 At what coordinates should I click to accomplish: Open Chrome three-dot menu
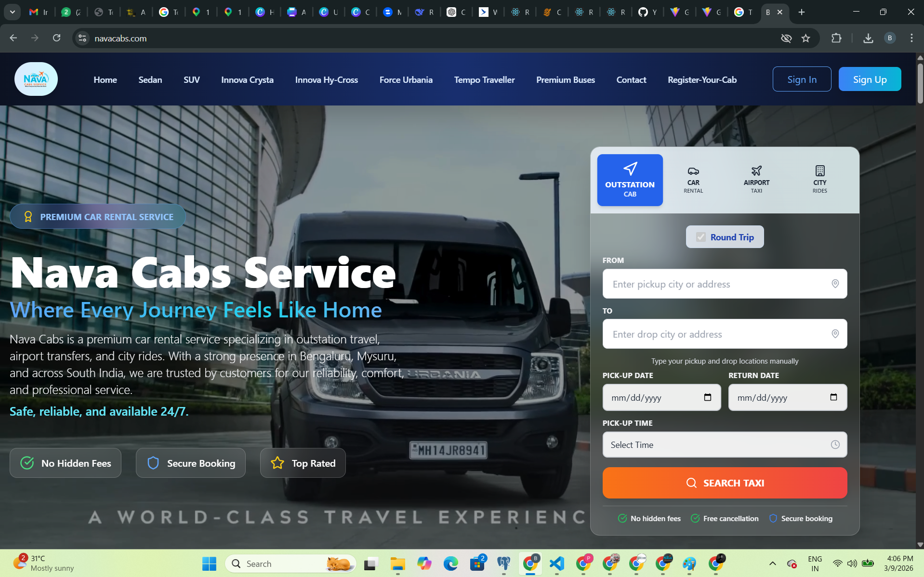[x=911, y=38]
